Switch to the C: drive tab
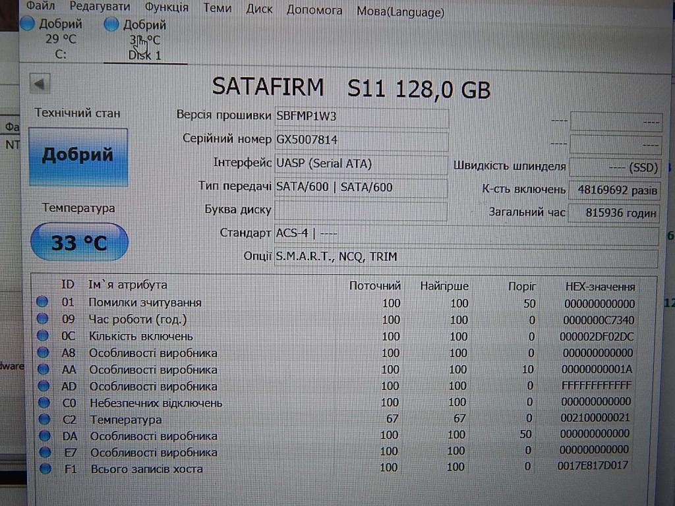 coord(60,41)
